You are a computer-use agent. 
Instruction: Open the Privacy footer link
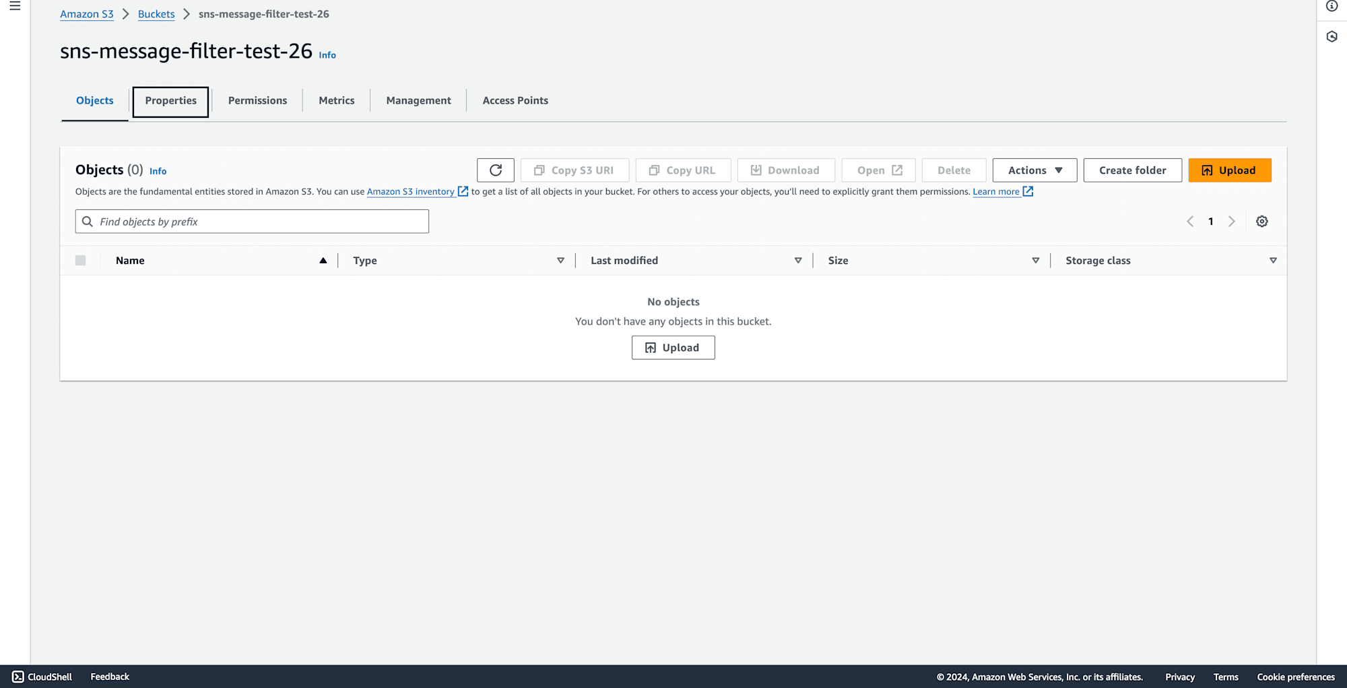[1180, 677]
